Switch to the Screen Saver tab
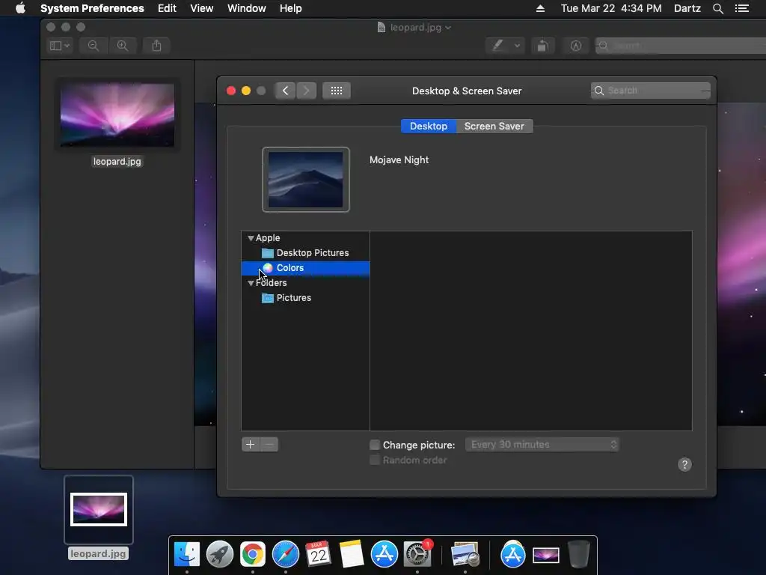766x575 pixels. pyautogui.click(x=494, y=126)
